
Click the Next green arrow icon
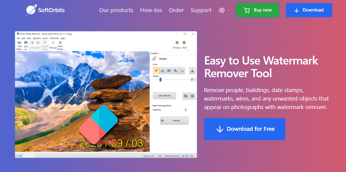(x=184, y=42)
